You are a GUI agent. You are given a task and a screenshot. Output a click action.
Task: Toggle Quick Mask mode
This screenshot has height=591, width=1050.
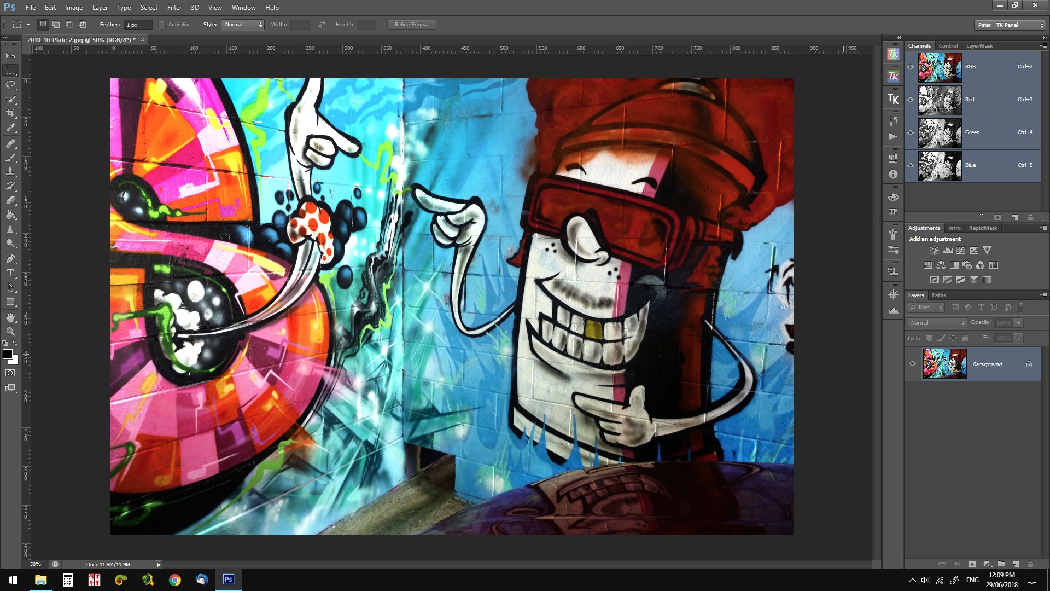coord(10,373)
